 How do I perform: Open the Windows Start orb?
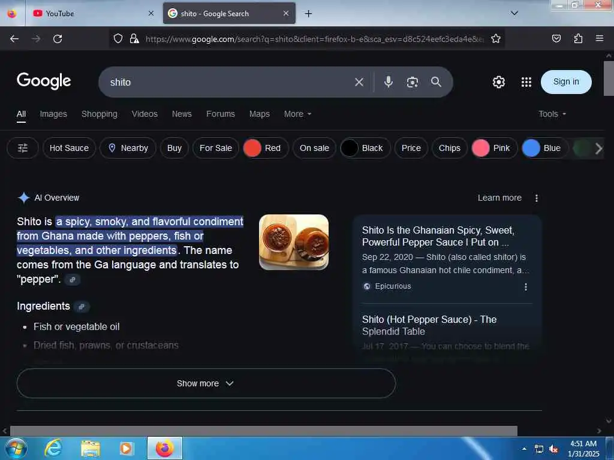(x=16, y=448)
